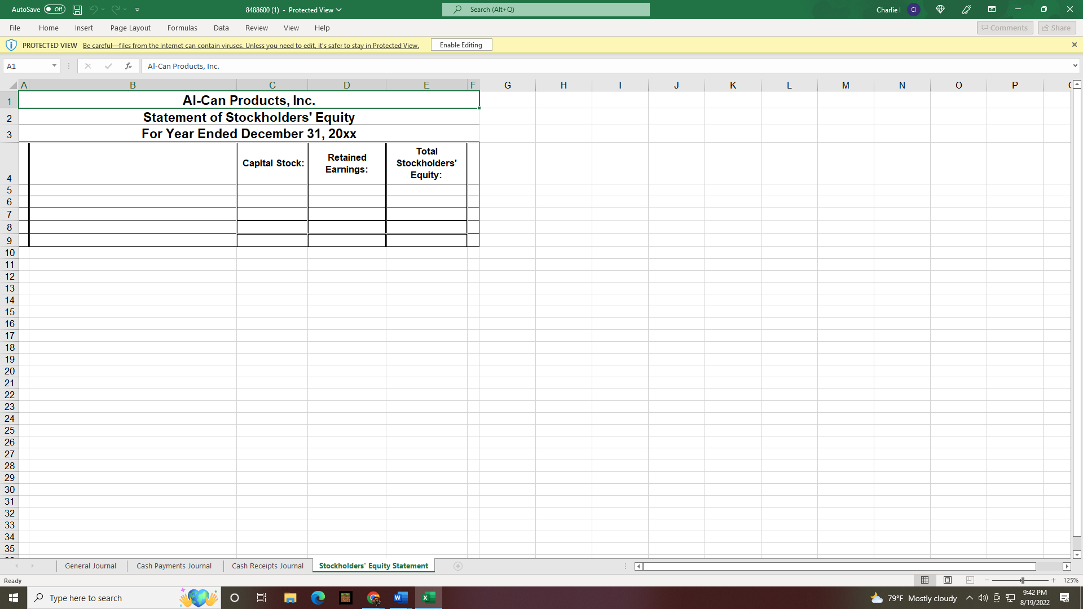Click the Protected View warning link
The image size is (1083, 609).
250,46
